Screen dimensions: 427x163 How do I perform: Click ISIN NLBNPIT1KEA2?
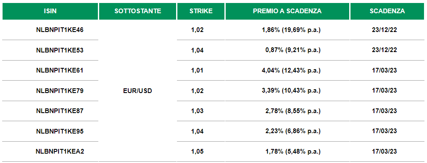click(60, 151)
